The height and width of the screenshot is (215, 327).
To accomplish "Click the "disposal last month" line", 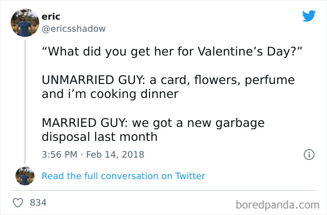I will click(100, 137).
